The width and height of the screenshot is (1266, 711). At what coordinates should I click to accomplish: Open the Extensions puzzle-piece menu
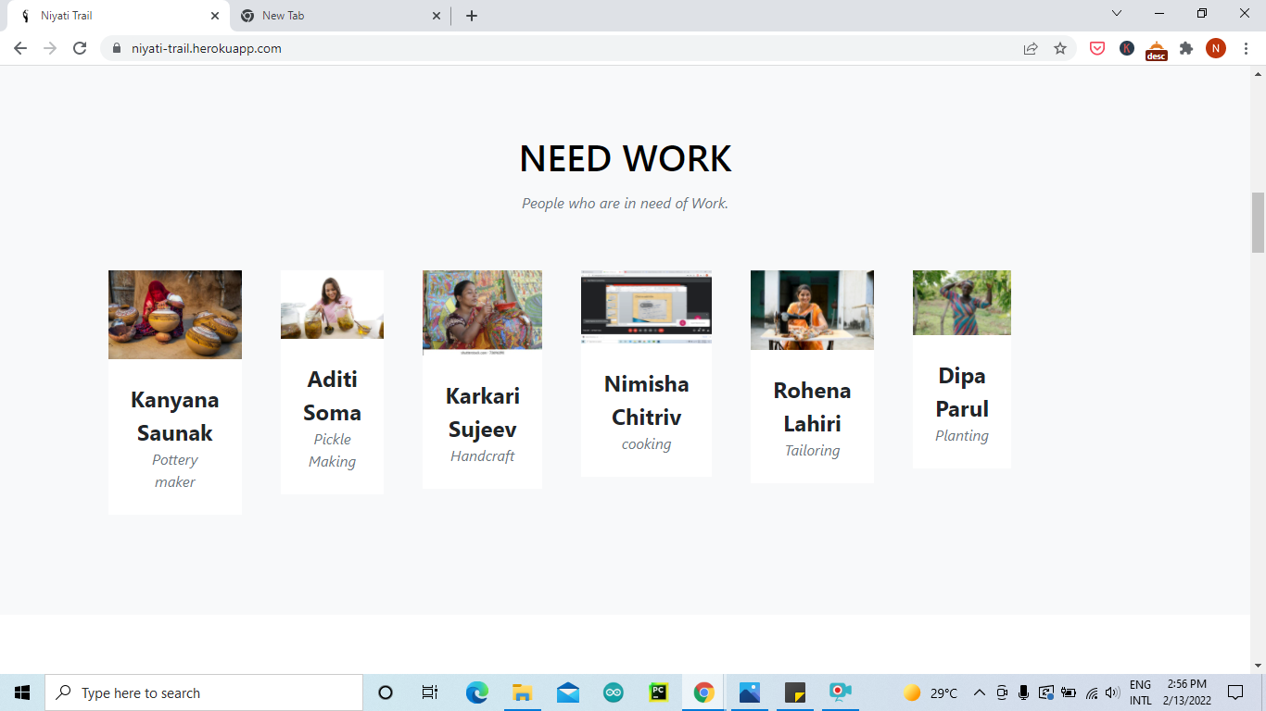tap(1186, 47)
